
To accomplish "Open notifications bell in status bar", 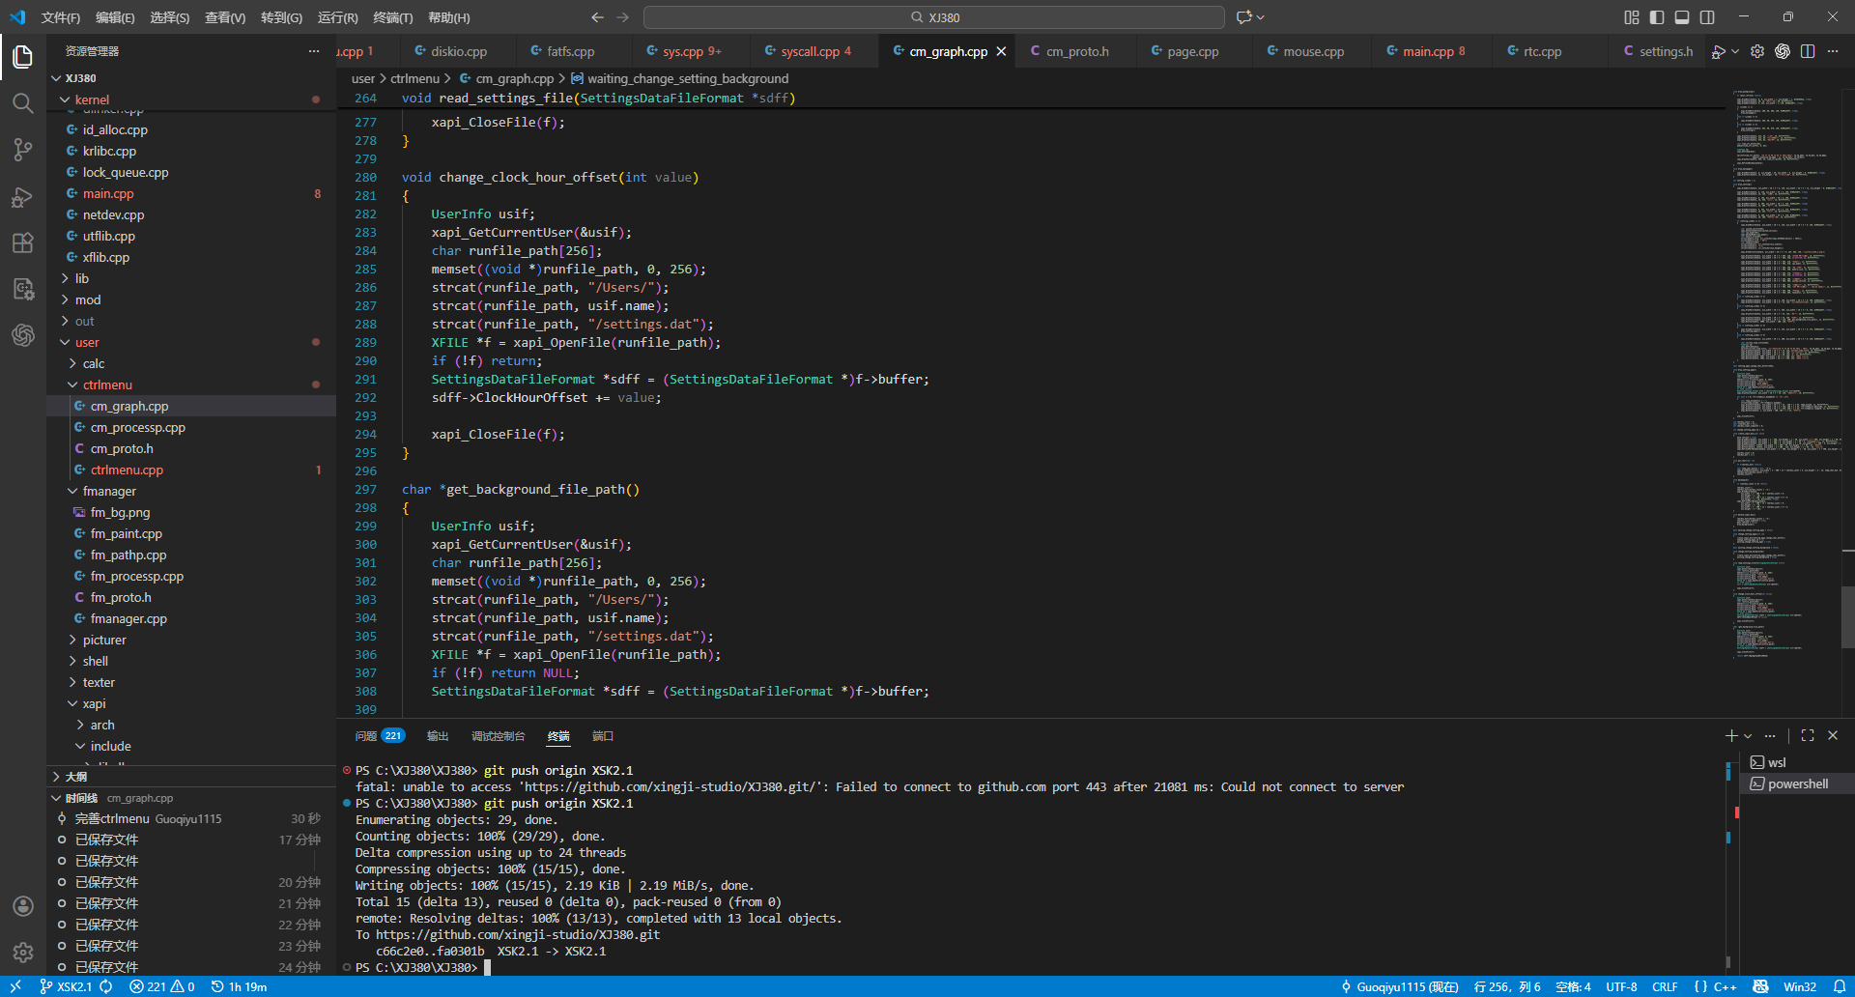I will pyautogui.click(x=1840, y=986).
